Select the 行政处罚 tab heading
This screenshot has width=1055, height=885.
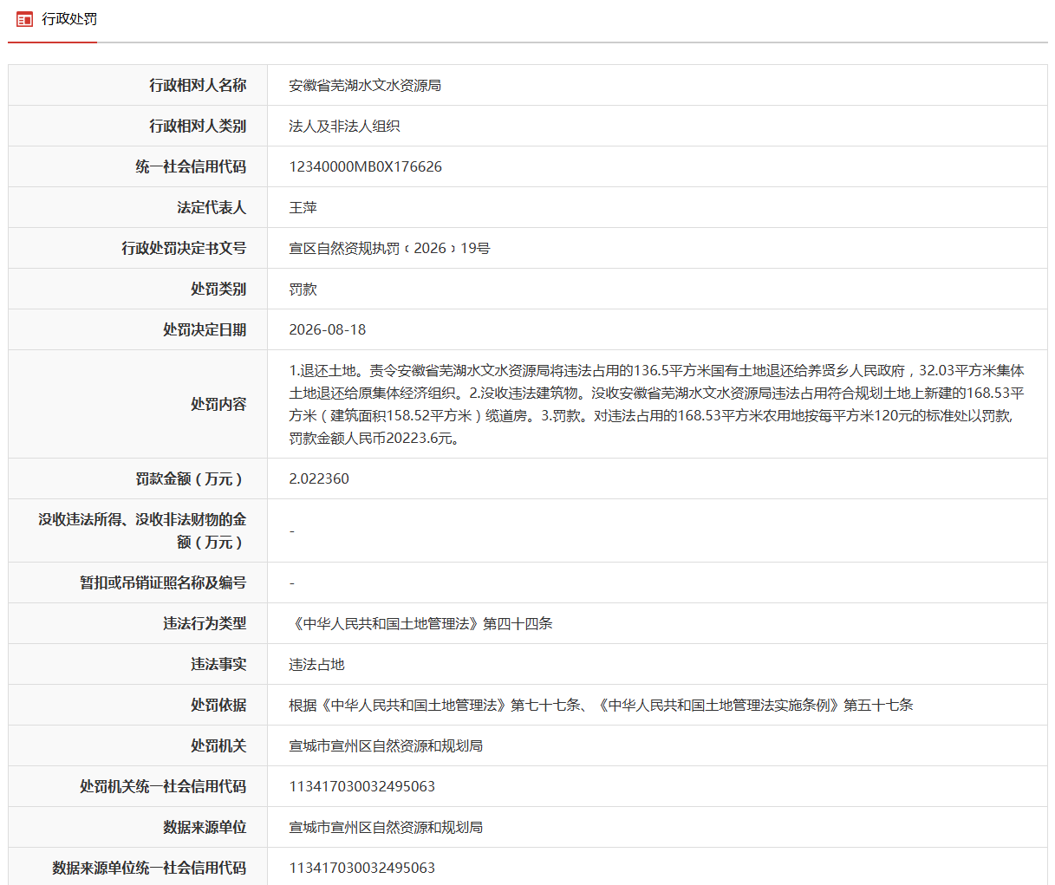(69, 19)
